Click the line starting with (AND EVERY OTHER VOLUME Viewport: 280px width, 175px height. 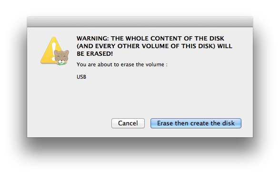tap(154, 46)
